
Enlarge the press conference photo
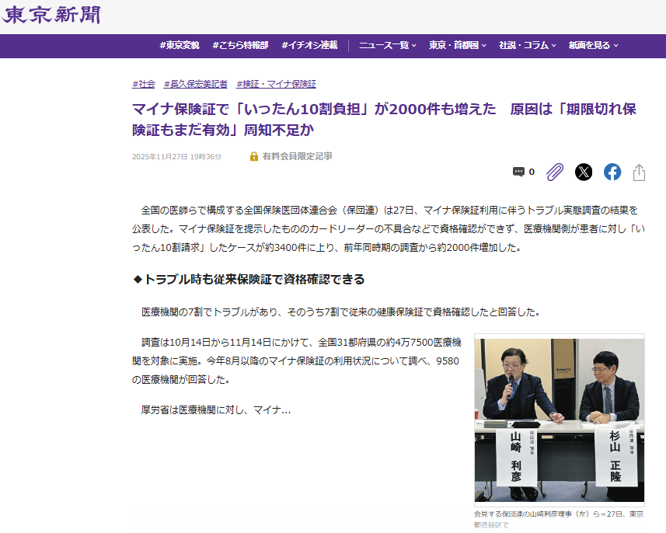point(560,420)
